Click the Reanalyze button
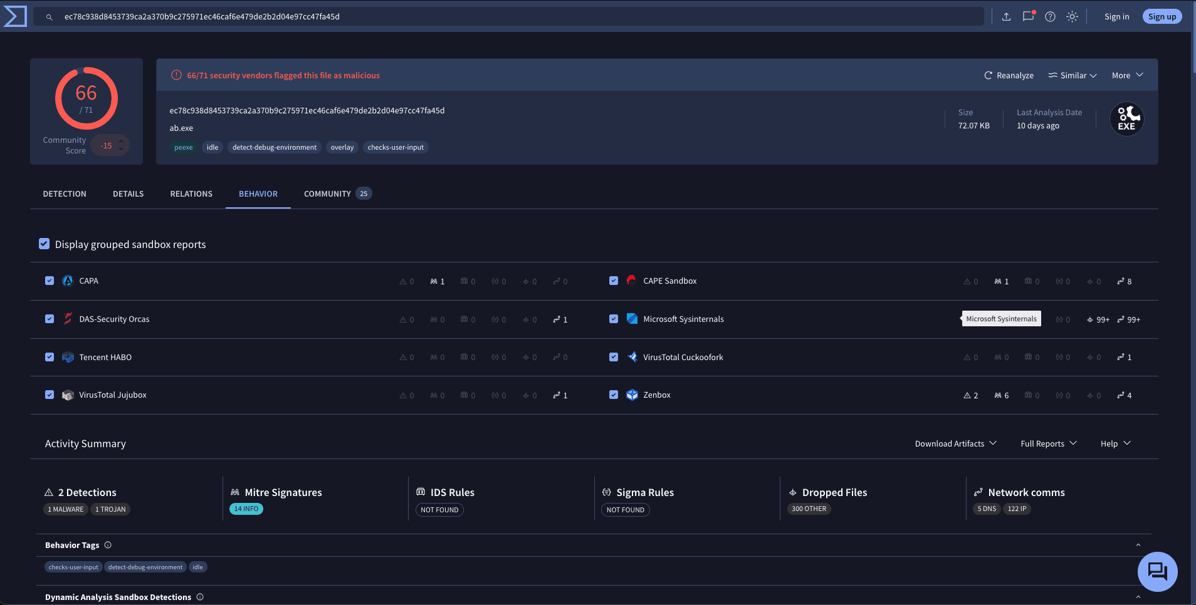 click(1009, 75)
